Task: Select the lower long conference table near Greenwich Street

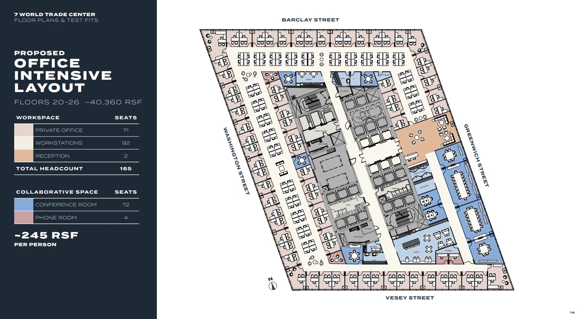Action: (x=475, y=219)
